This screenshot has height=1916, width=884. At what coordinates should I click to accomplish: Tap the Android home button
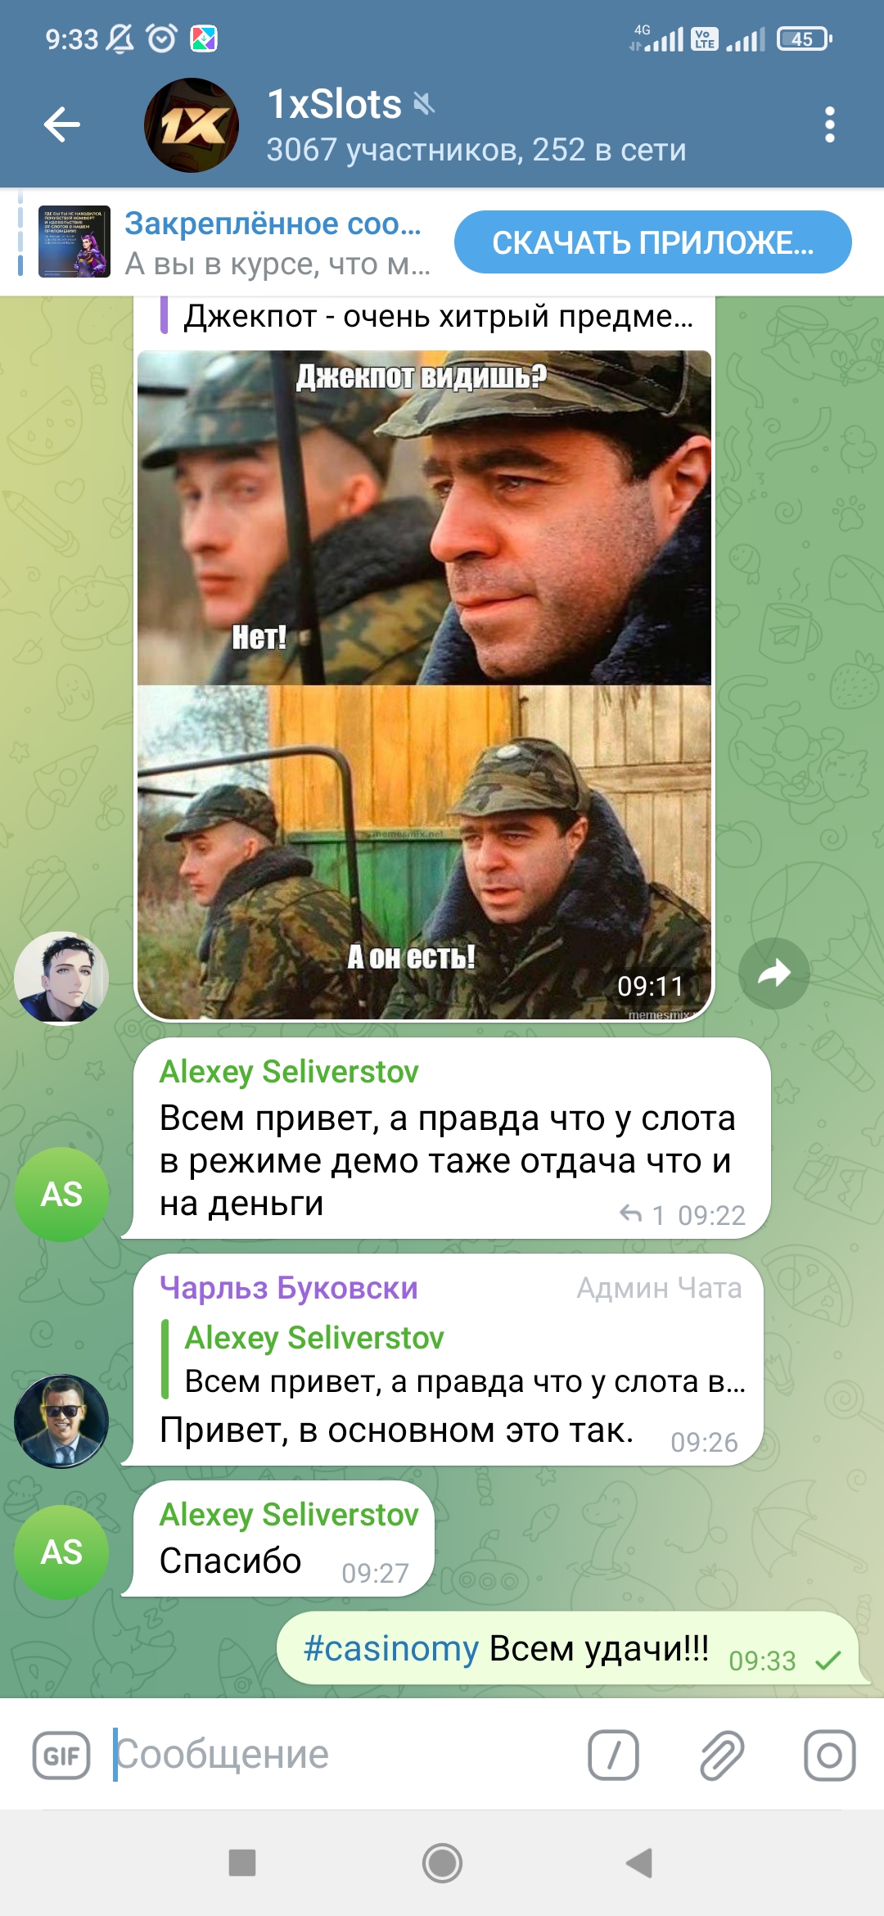(x=442, y=1864)
